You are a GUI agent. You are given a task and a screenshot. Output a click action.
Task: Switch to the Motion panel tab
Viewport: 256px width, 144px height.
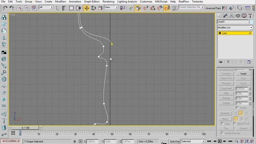[238, 16]
